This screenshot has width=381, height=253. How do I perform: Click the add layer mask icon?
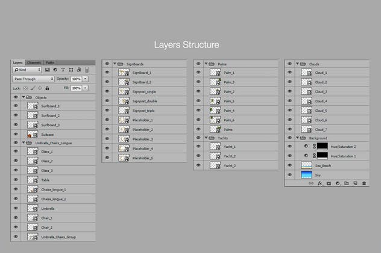[329, 183]
